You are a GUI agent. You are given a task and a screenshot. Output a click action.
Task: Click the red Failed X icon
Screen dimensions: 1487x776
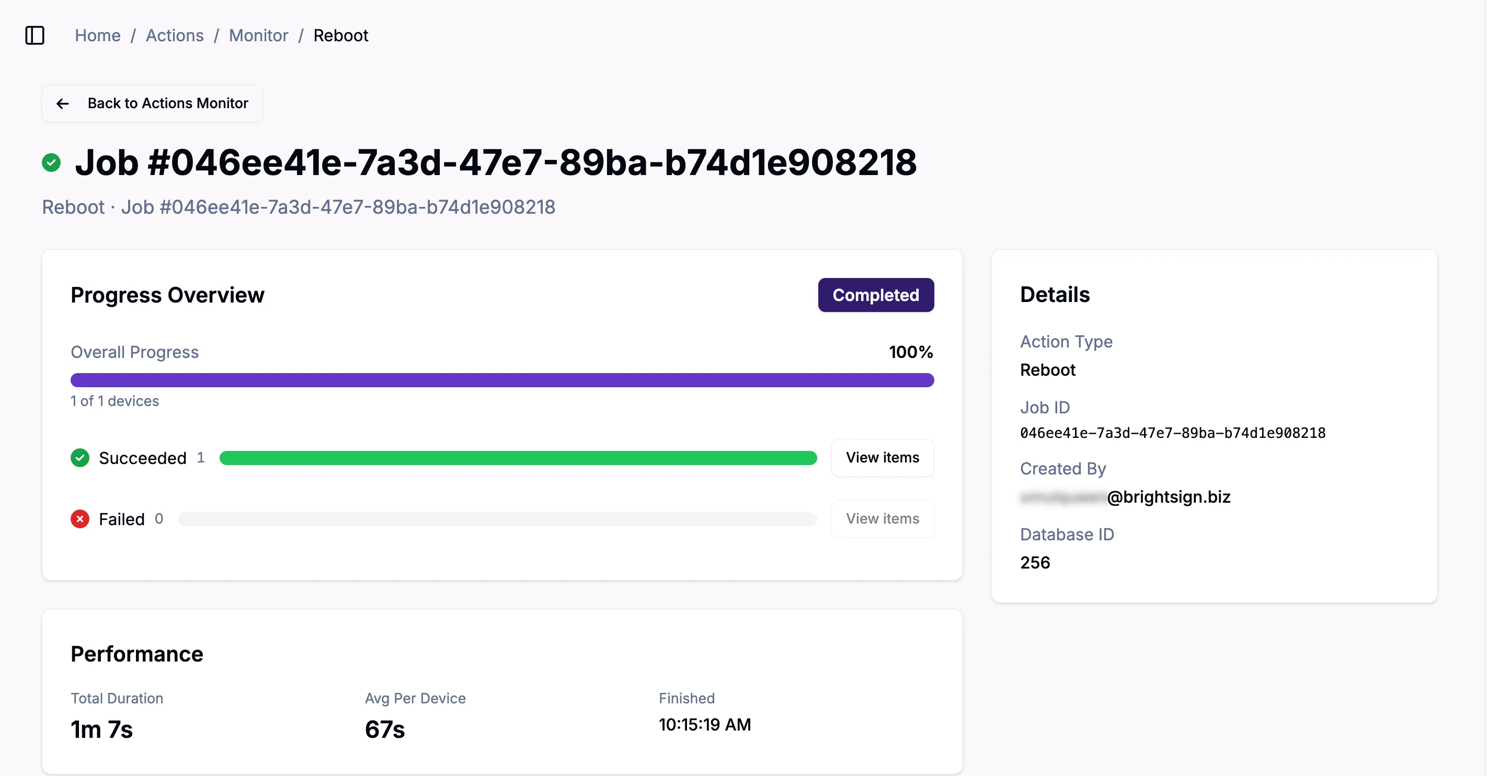80,519
